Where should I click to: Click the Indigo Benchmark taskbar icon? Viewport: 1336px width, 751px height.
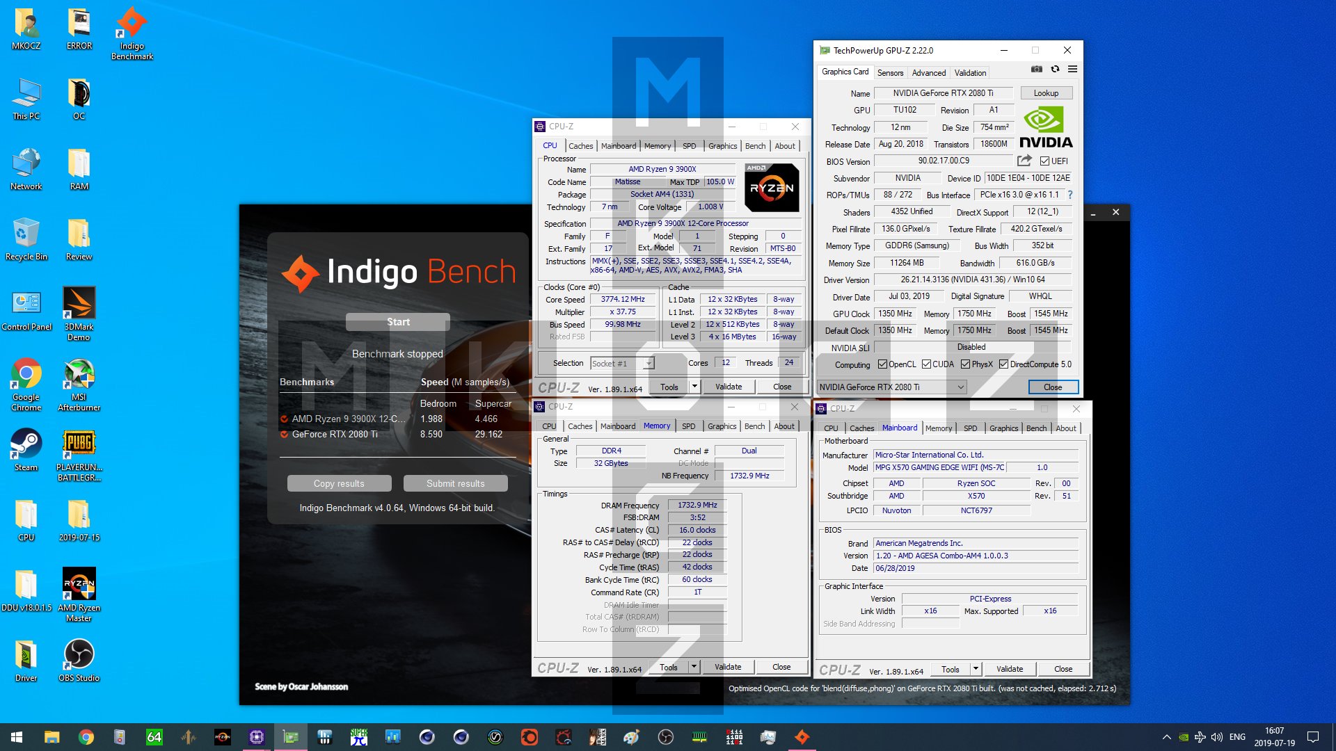(802, 737)
